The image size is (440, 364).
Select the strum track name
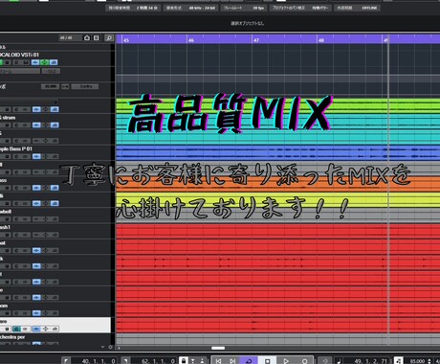[x=8, y=118]
